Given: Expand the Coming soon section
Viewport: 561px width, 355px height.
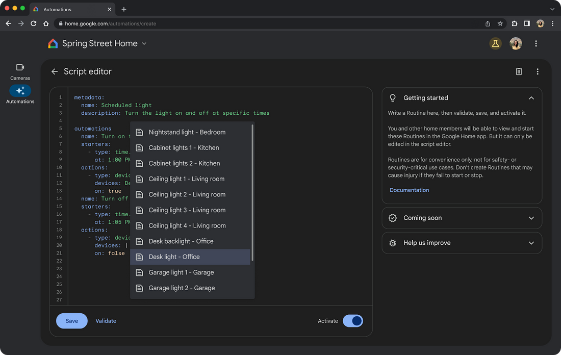Looking at the screenshot, I should (462, 218).
